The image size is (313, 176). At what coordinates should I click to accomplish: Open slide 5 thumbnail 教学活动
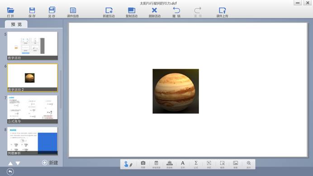32,46
